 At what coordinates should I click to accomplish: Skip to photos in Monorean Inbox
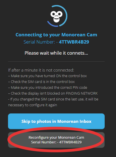point(56,121)
